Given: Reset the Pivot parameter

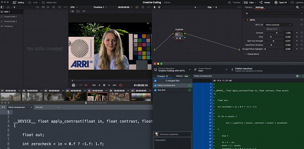Looking at the screenshot, I should pos(302,37).
